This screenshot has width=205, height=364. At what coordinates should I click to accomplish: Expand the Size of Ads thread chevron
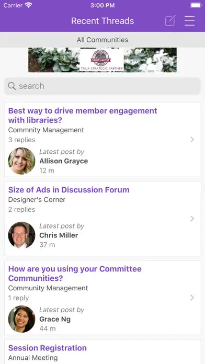192,219
